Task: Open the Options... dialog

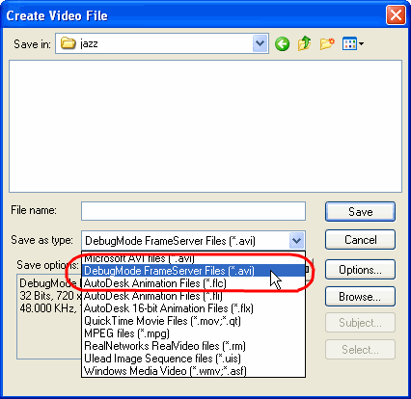Action: (360, 270)
